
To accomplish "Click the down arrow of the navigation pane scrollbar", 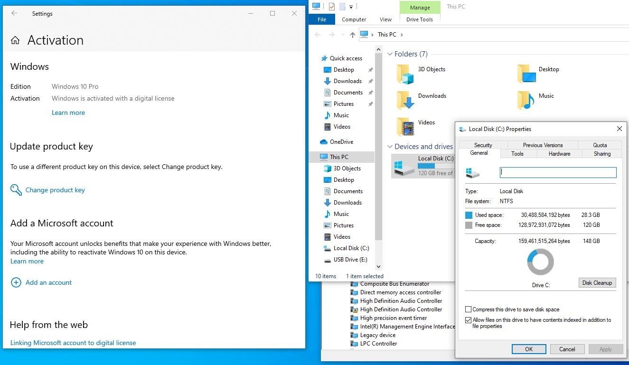I will click(378, 267).
